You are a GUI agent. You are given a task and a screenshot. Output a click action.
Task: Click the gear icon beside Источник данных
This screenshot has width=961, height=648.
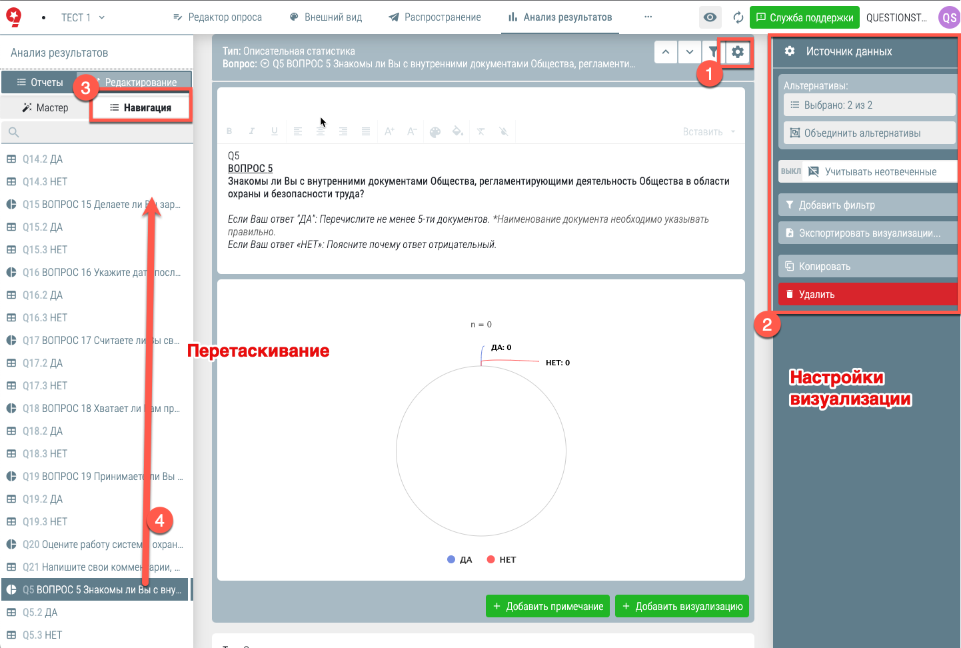click(x=790, y=51)
